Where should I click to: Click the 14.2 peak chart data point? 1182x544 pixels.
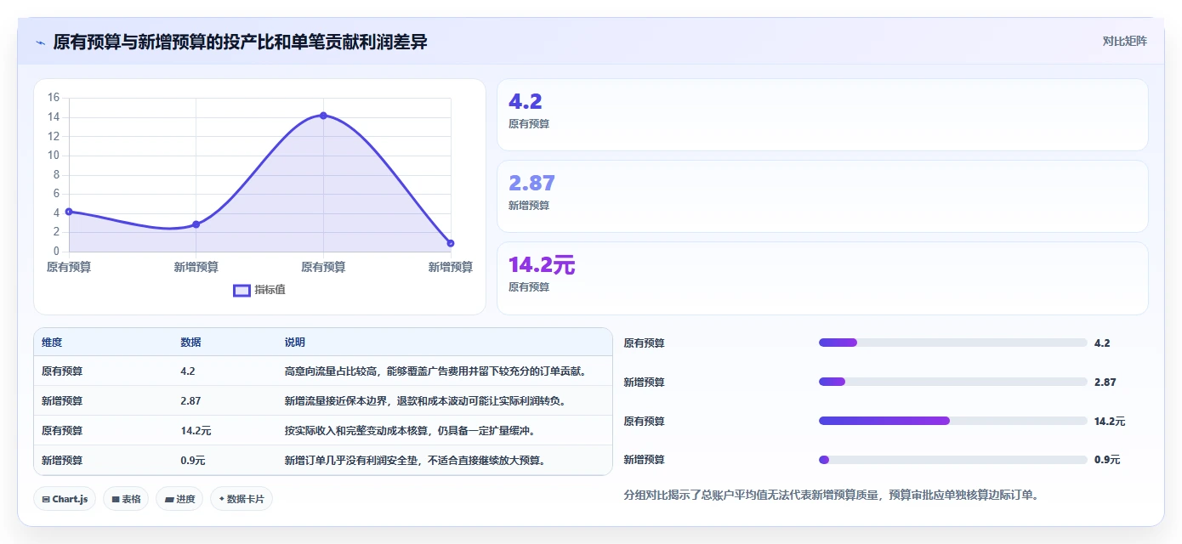[323, 115]
